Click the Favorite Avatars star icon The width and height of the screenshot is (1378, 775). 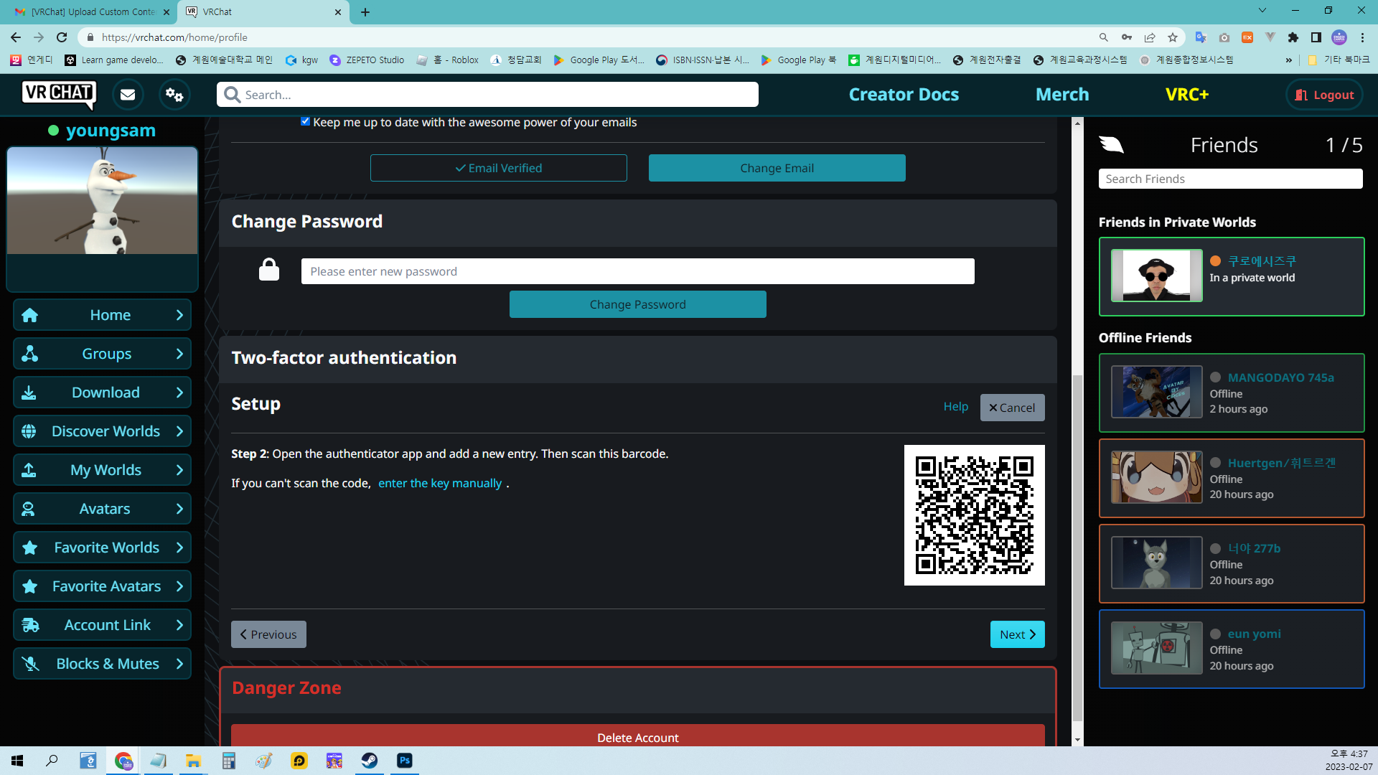point(29,586)
